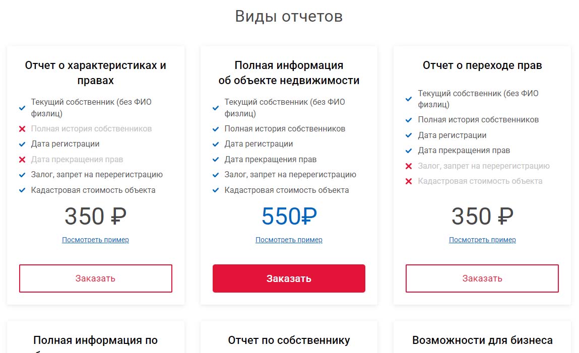Click the "Виды отчетов" page heading
Image resolution: width=579 pixels, height=353 pixels.
tap(289, 16)
